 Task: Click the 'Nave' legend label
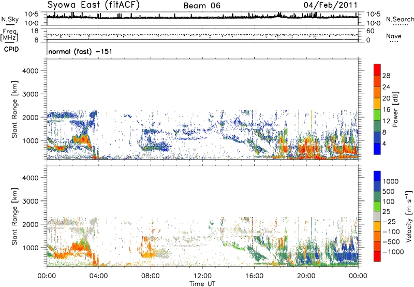[394, 36]
